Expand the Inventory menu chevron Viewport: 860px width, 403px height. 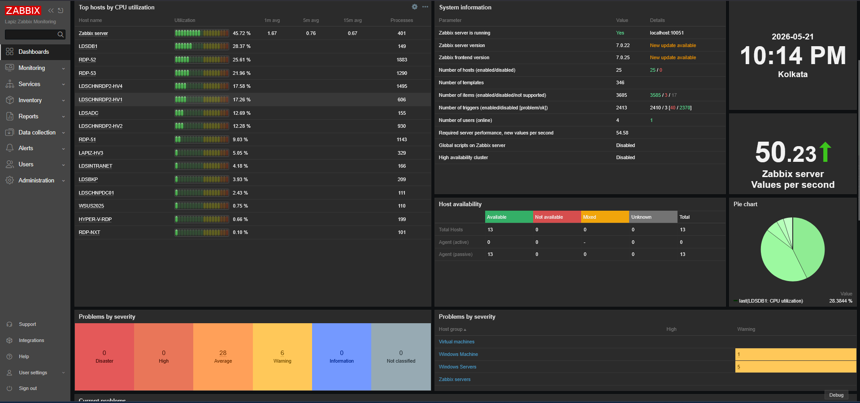[63, 100]
